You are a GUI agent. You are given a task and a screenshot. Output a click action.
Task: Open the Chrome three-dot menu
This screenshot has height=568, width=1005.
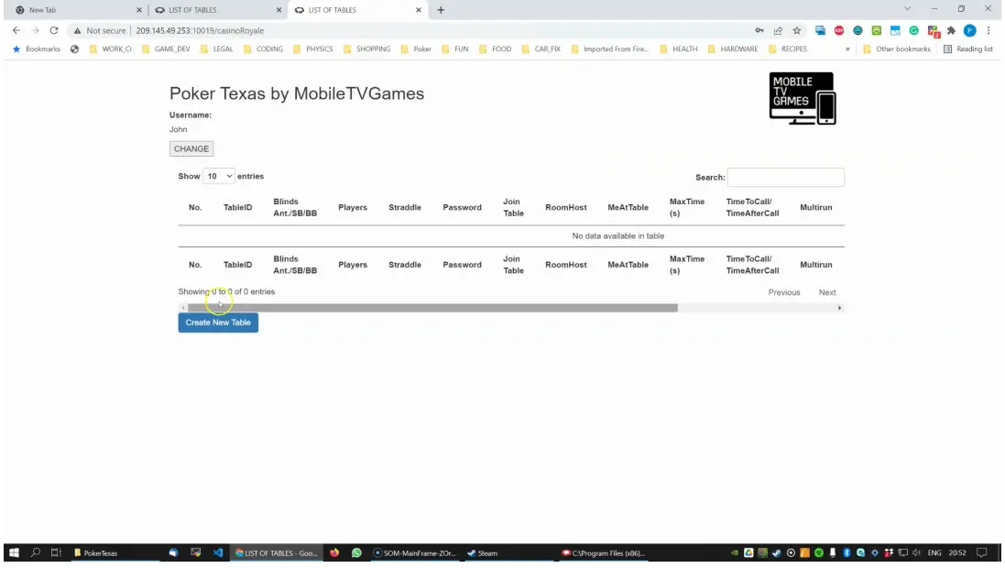(x=988, y=30)
